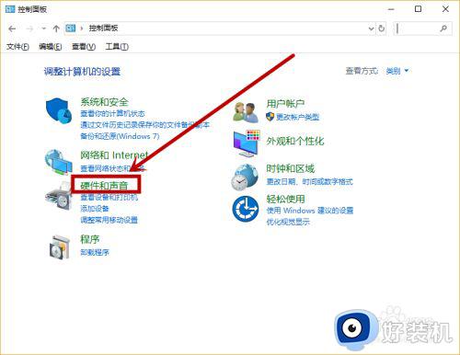Click 添加设备 link

coord(95,209)
